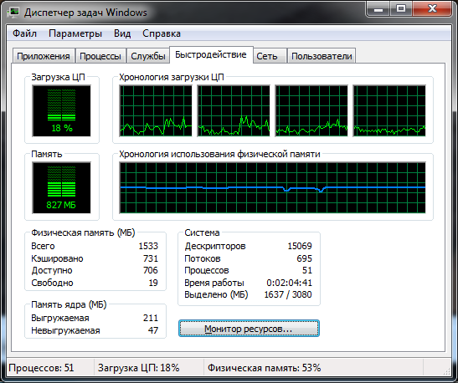Screen dimensions: 458x383
Task: Select the Быстродействие tab
Action: click(x=211, y=54)
